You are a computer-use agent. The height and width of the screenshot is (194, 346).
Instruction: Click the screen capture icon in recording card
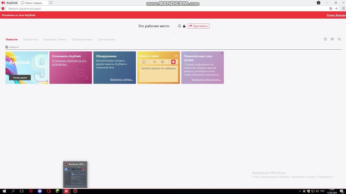pyautogui.click(x=144, y=62)
